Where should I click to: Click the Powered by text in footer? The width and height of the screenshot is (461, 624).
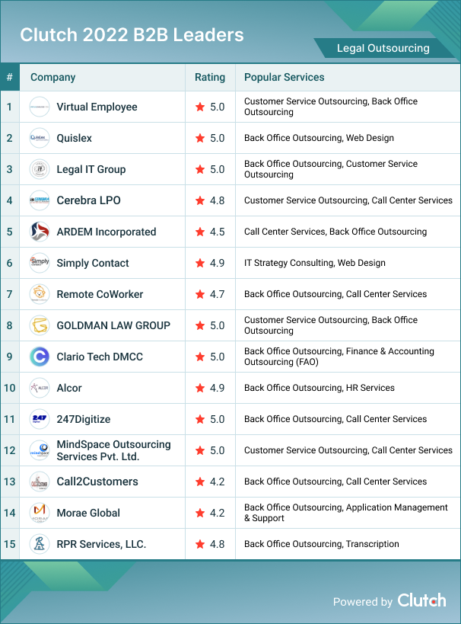click(362, 602)
